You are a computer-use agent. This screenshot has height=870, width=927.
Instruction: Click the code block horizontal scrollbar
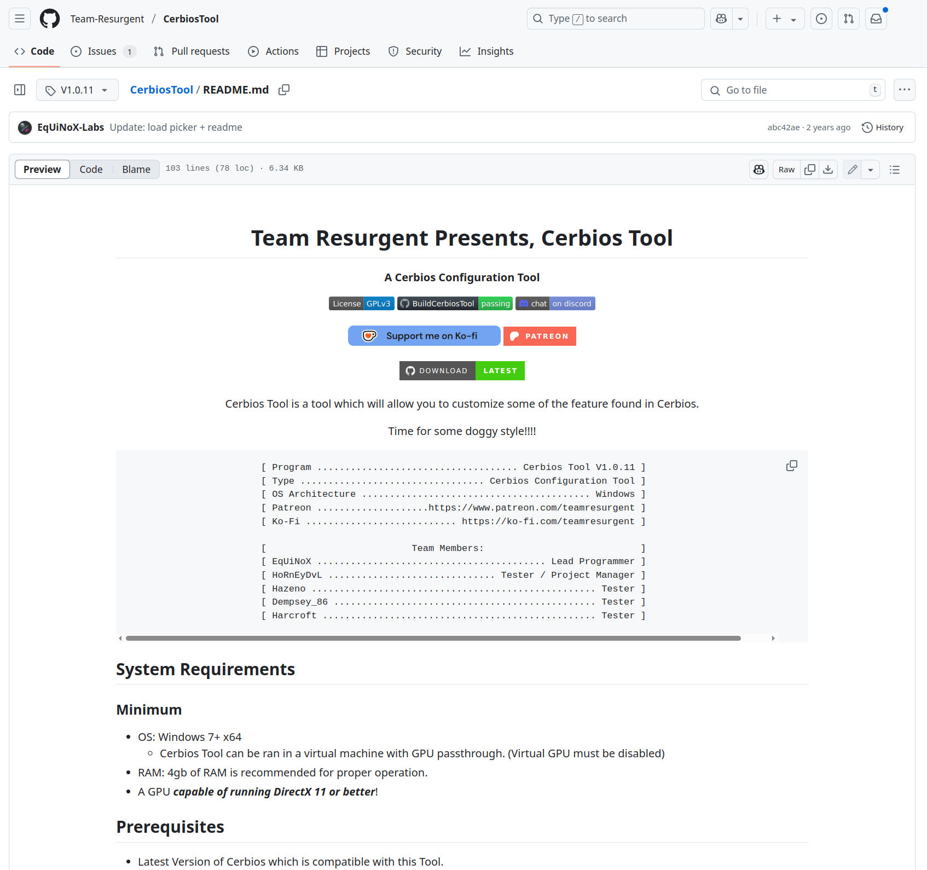[433, 638]
